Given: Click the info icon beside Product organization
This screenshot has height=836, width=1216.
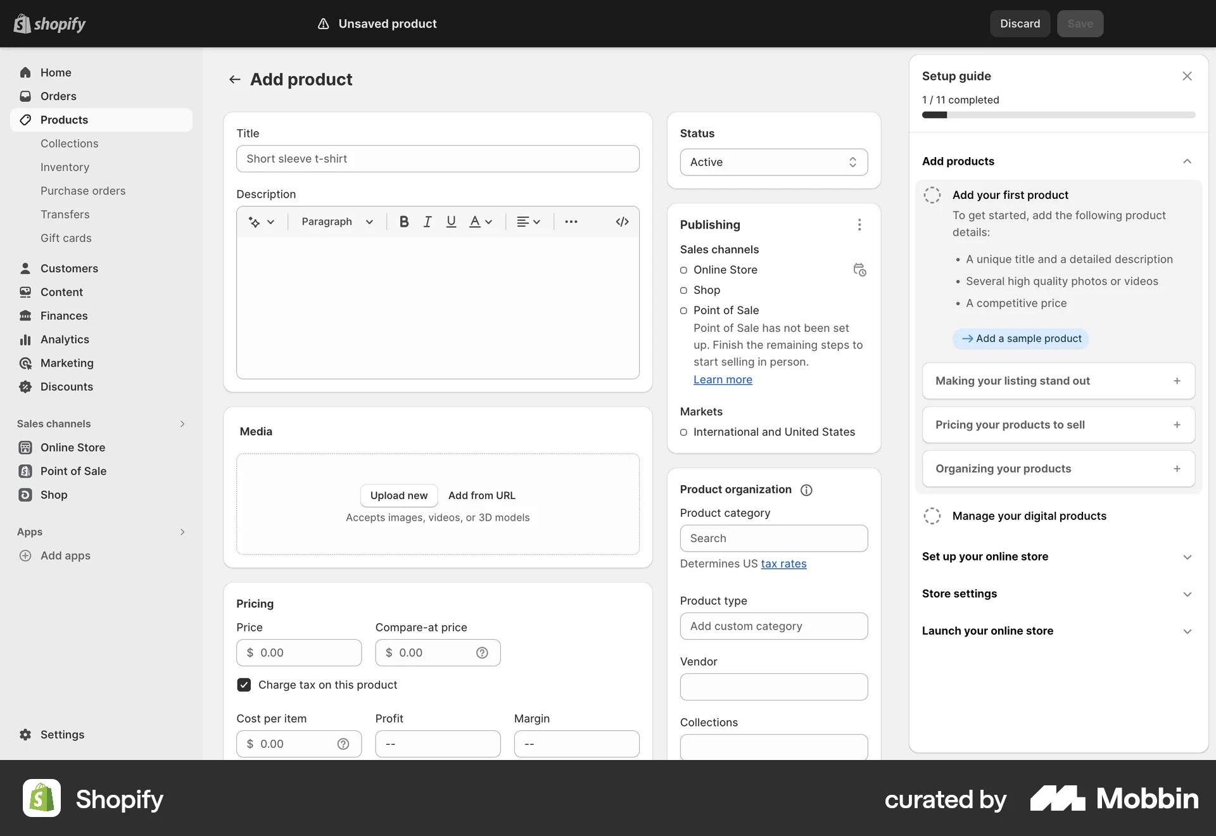Looking at the screenshot, I should click(x=806, y=490).
